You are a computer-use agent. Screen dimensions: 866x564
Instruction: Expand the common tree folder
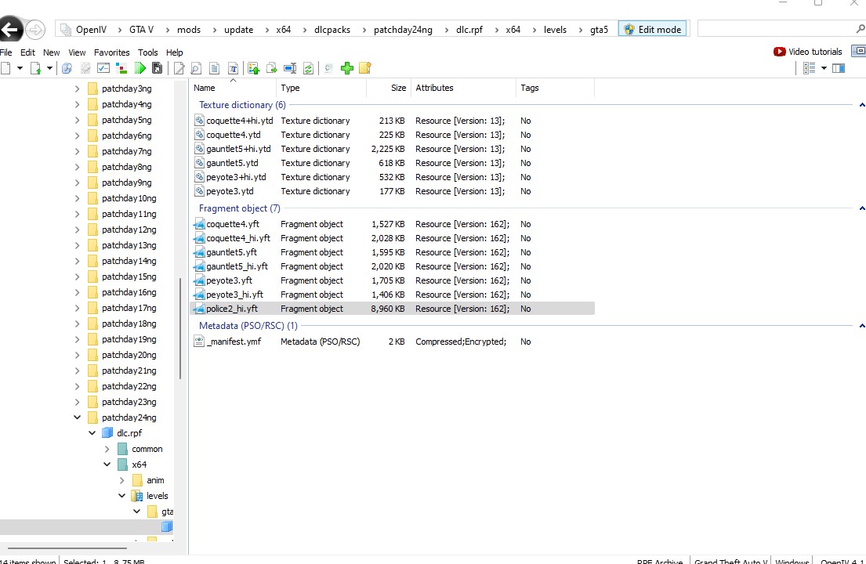point(107,449)
